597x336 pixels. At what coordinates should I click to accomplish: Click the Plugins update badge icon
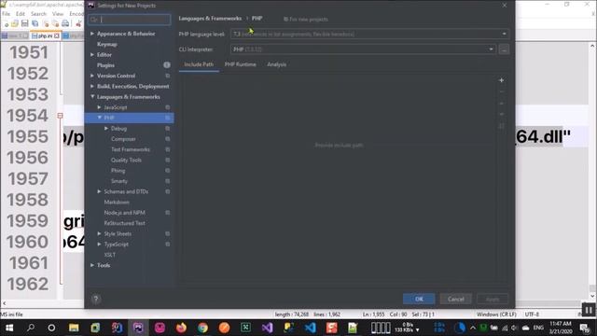click(x=167, y=65)
